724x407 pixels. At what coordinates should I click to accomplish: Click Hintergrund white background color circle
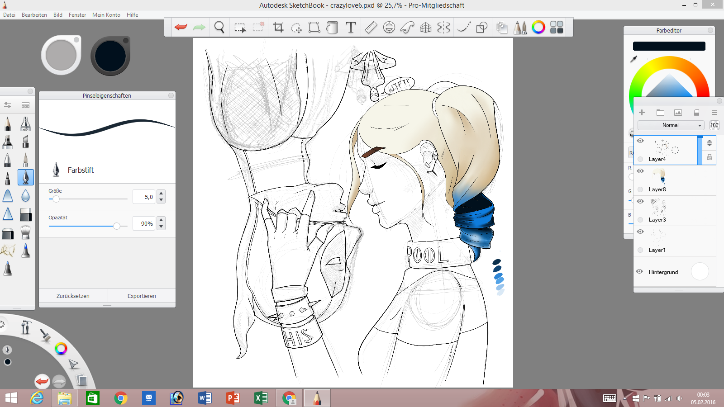[x=700, y=271]
